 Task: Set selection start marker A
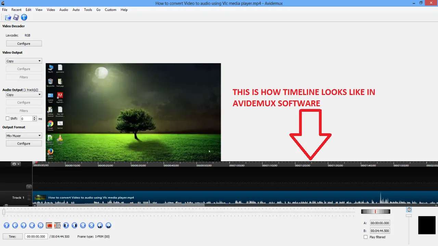tap(49, 225)
